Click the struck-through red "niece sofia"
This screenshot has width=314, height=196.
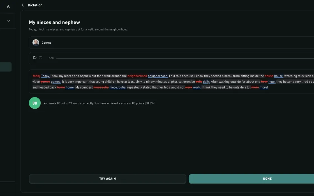pos(101,87)
